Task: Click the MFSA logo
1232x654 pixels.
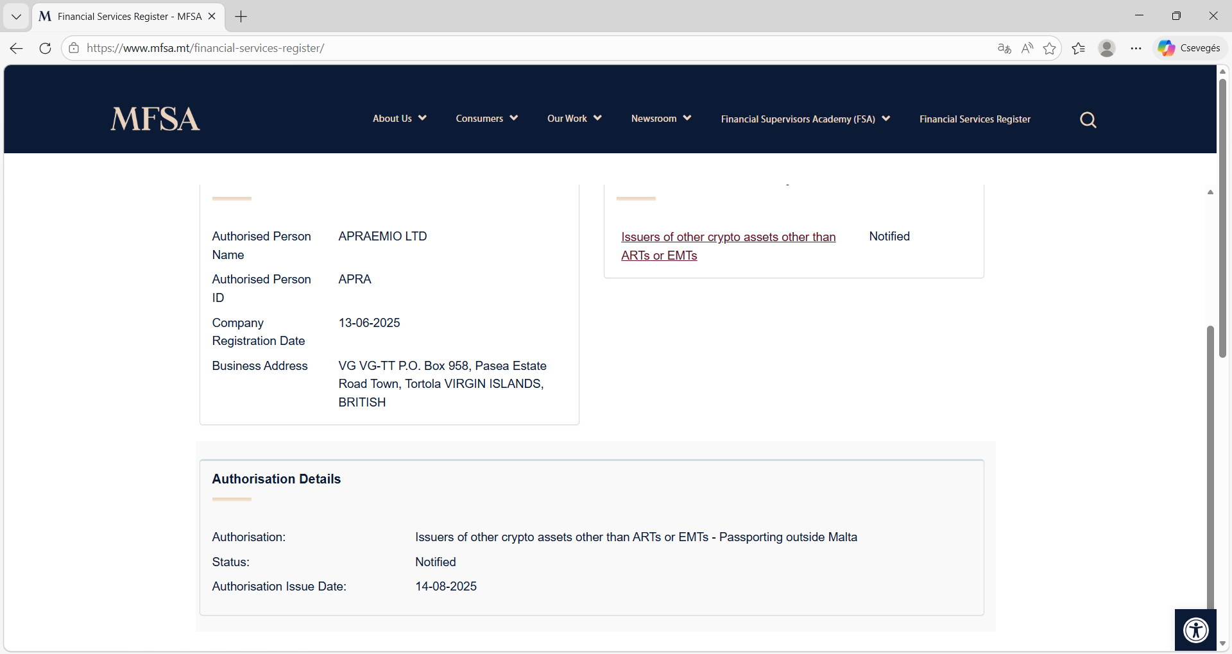Action: click(155, 119)
